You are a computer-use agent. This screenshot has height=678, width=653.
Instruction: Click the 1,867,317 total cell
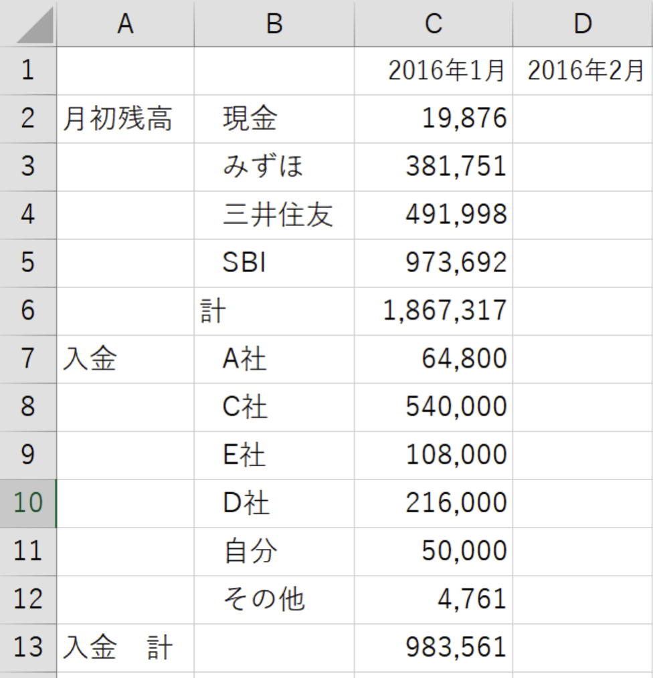click(434, 311)
